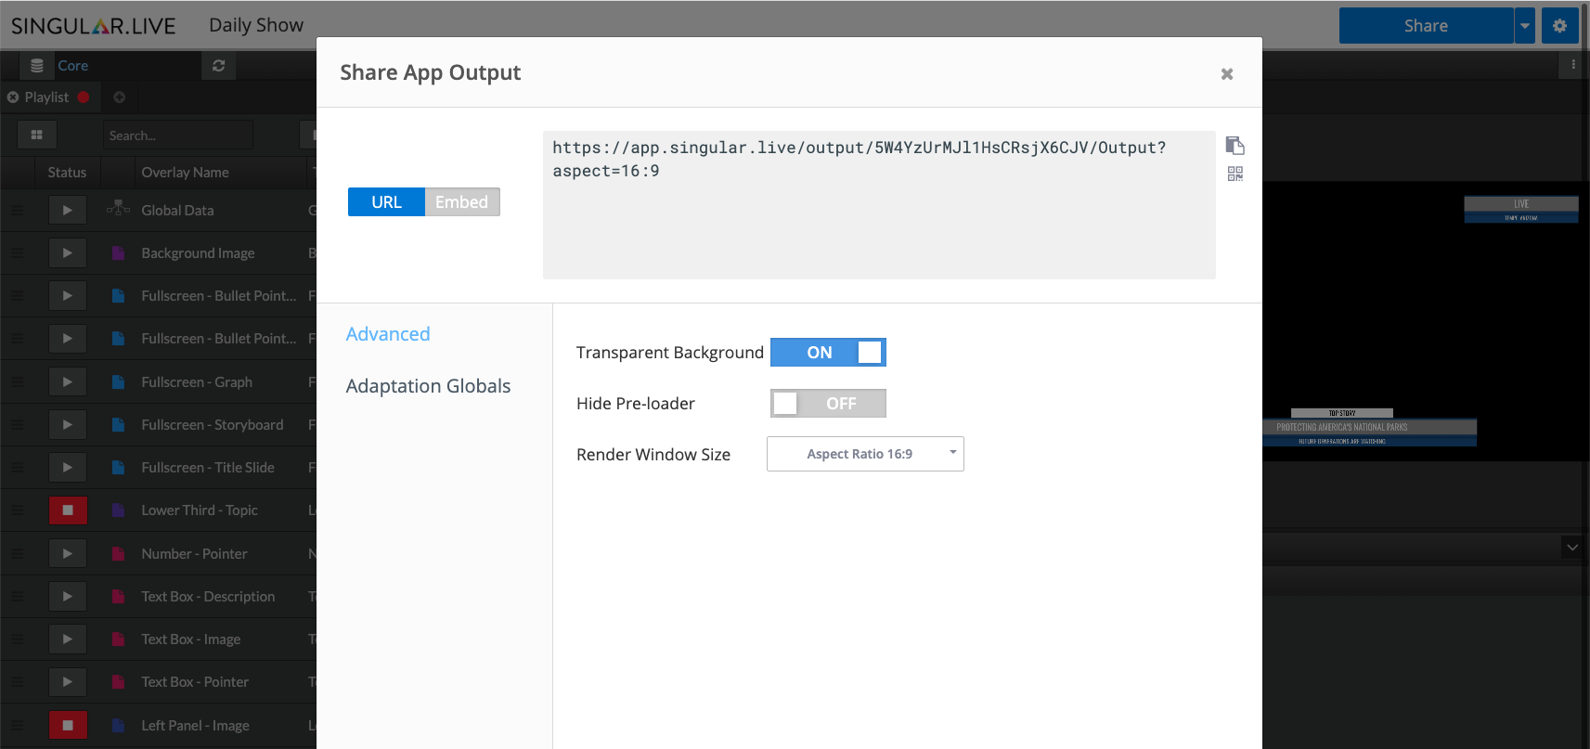
Task: Play the first Fullscreen - Bullet Point overlay
Action: tap(68, 296)
